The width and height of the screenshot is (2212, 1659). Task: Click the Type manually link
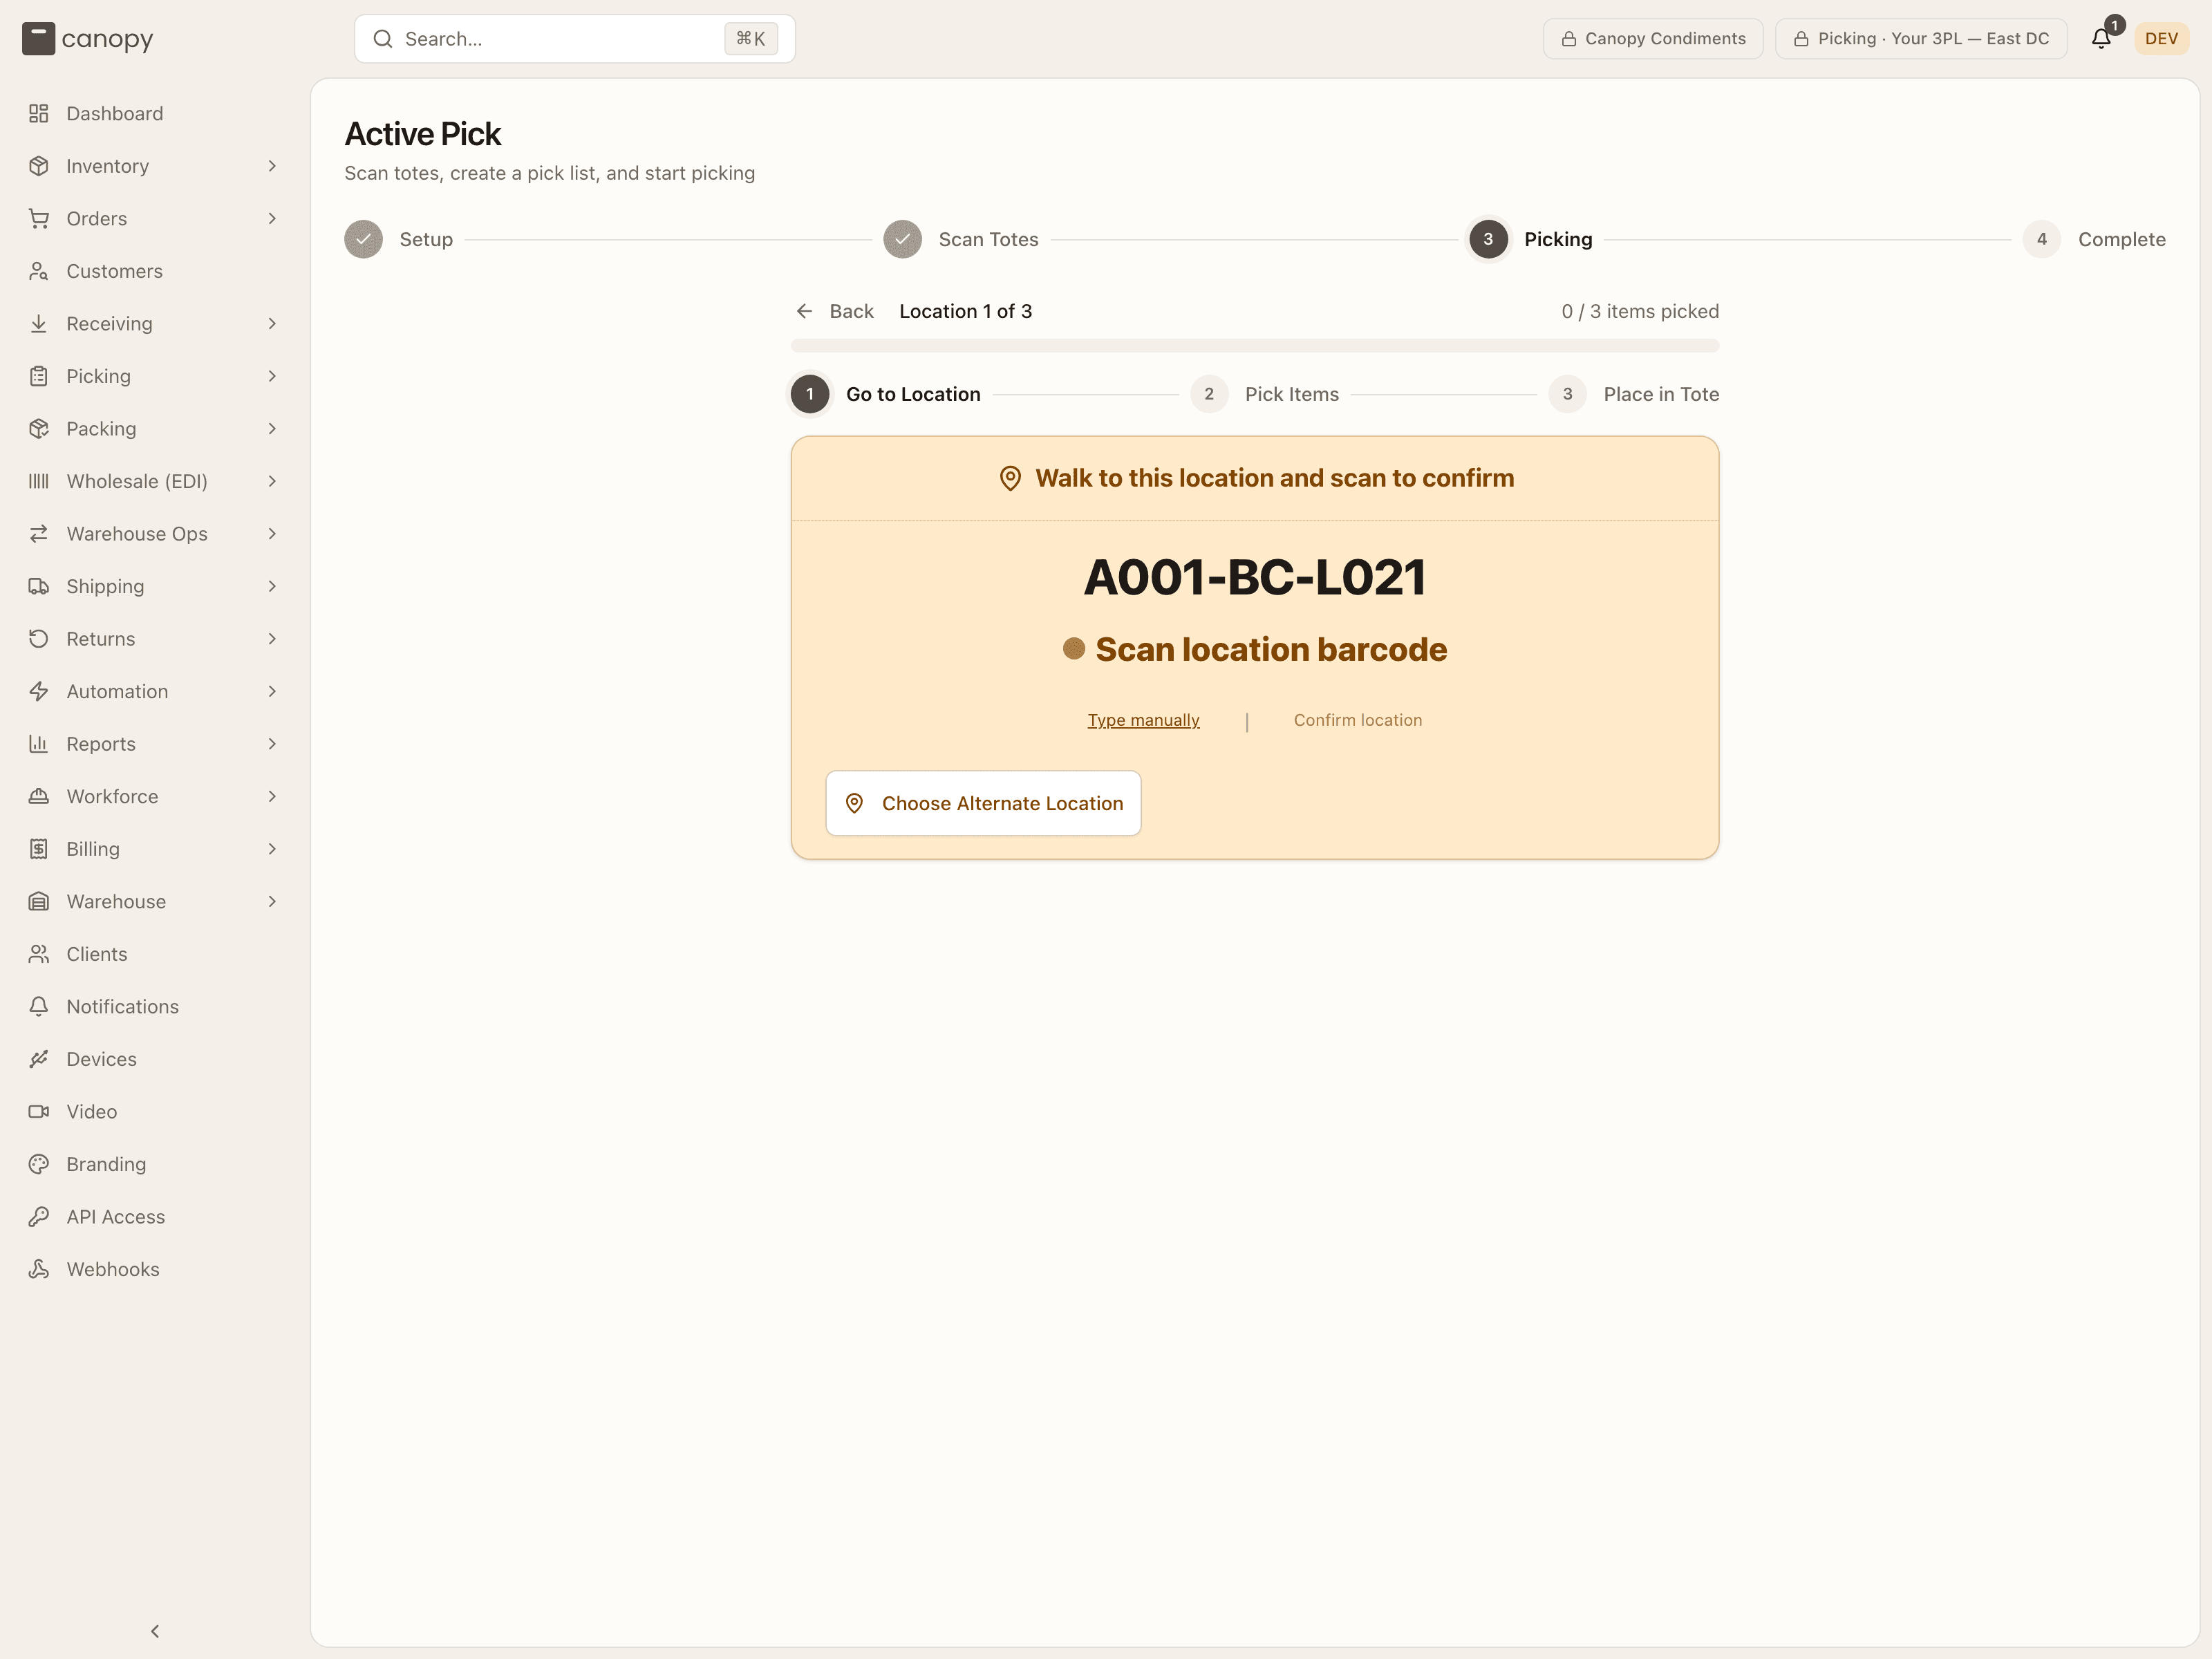point(1143,720)
